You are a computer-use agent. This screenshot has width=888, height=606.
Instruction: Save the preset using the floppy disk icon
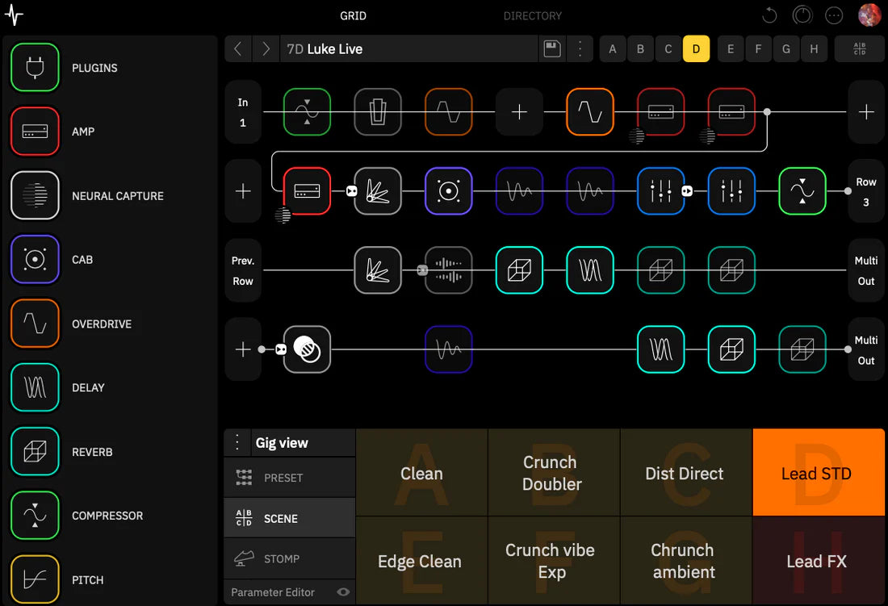pos(552,48)
